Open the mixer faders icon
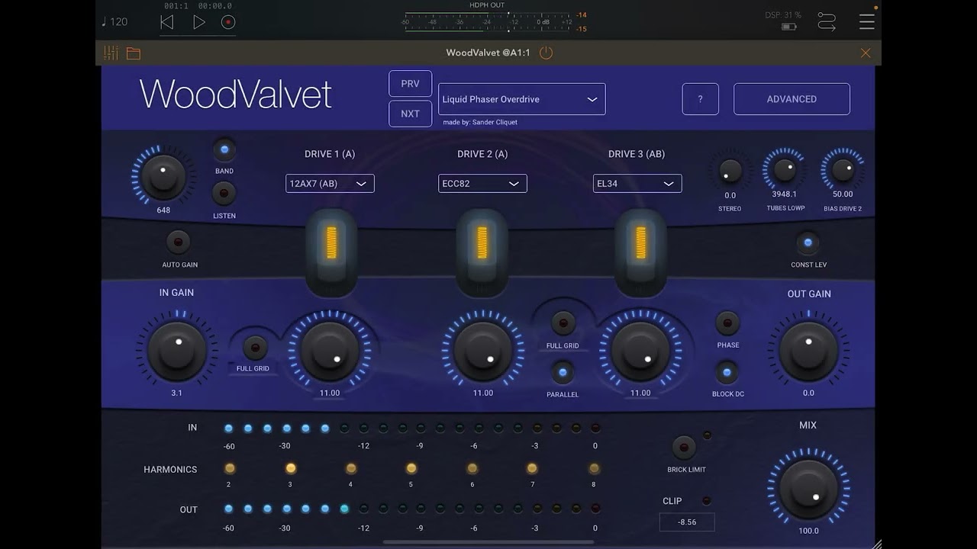Screen dimensions: 977x549 point(111,53)
